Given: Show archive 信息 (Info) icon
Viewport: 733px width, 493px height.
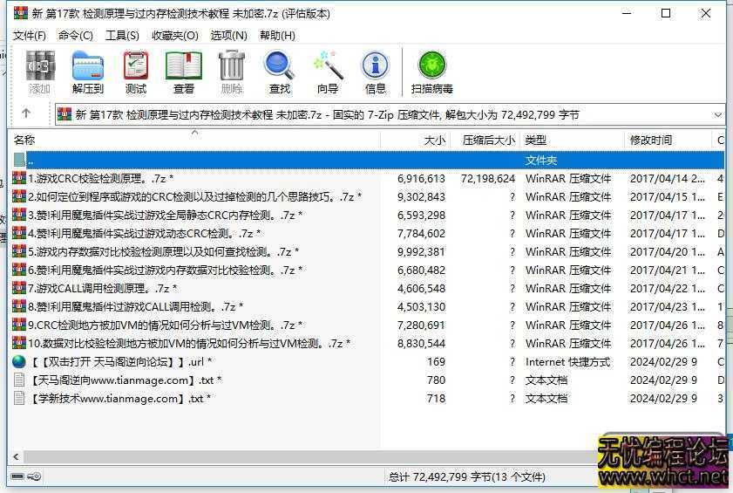Looking at the screenshot, I should tap(376, 72).
